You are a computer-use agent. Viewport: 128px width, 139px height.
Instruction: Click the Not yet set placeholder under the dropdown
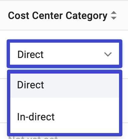click(33, 138)
